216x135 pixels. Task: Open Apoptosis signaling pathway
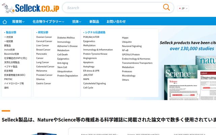point(88,62)
